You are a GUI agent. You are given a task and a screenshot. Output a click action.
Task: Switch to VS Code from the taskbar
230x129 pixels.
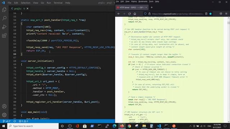tap(159, 126)
